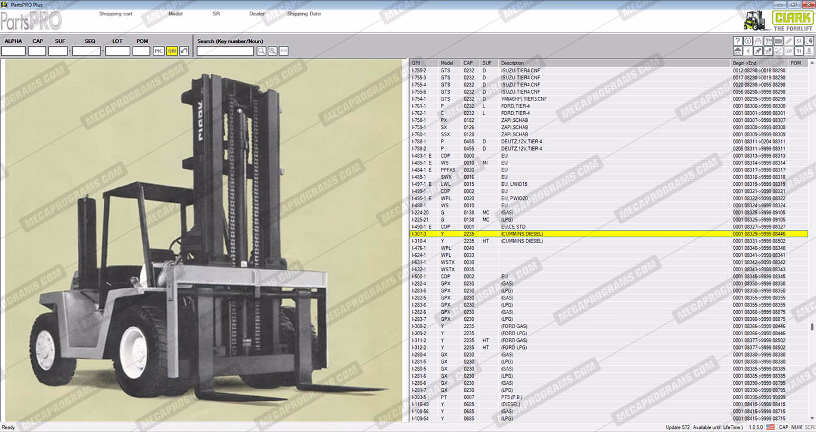Click the CAP input field

37,51
